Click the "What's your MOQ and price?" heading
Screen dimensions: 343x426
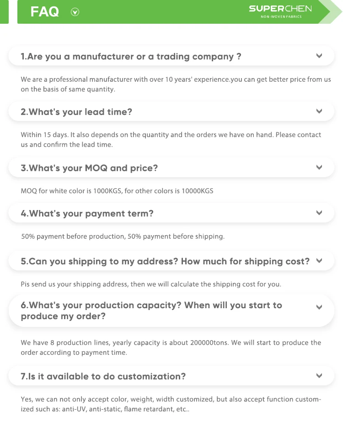click(89, 168)
